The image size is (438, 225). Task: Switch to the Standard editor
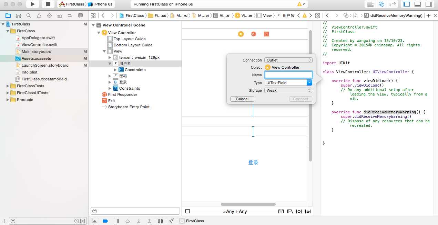[370, 4]
